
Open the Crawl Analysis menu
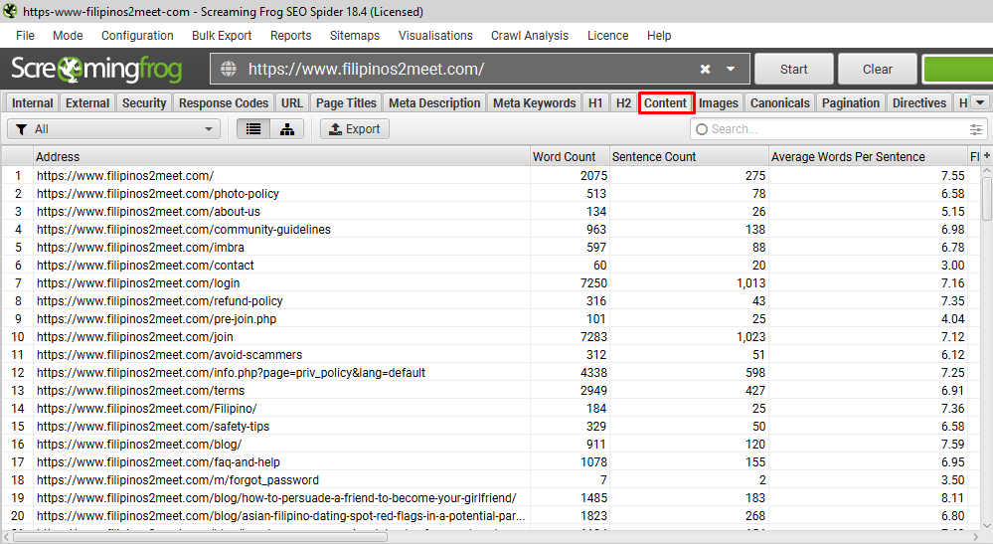tap(530, 36)
